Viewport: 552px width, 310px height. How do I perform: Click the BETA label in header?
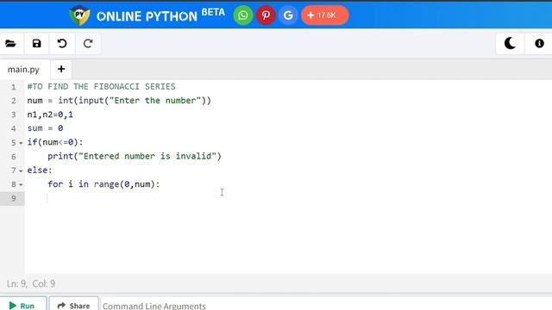click(213, 12)
